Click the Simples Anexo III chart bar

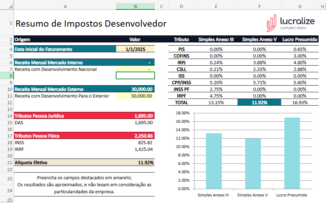click(x=213, y=161)
